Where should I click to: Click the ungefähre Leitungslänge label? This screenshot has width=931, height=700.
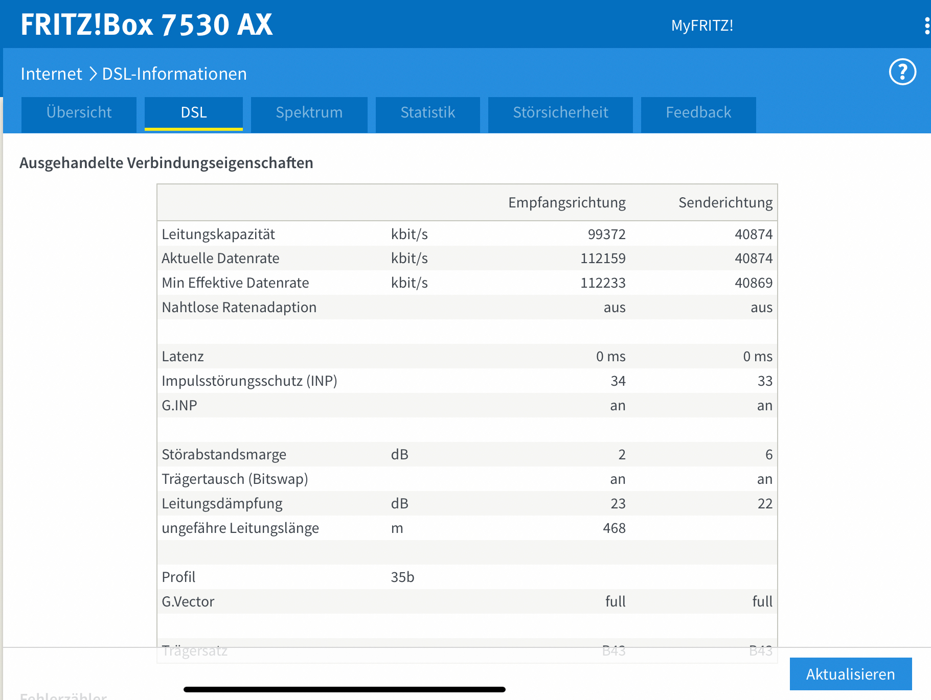(240, 528)
